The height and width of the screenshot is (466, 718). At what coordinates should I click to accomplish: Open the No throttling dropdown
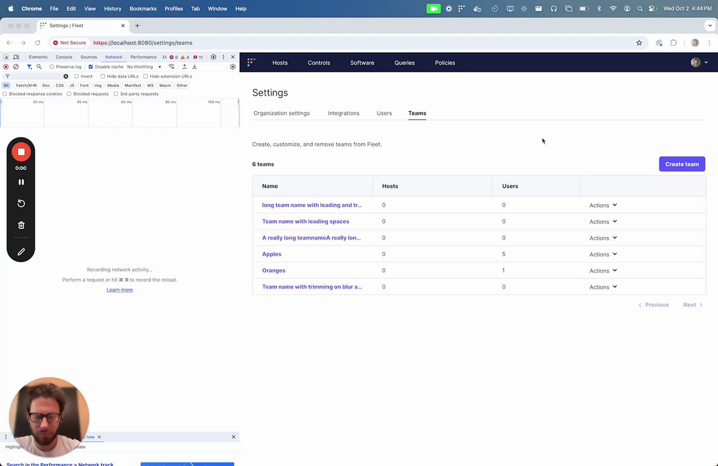(x=144, y=67)
